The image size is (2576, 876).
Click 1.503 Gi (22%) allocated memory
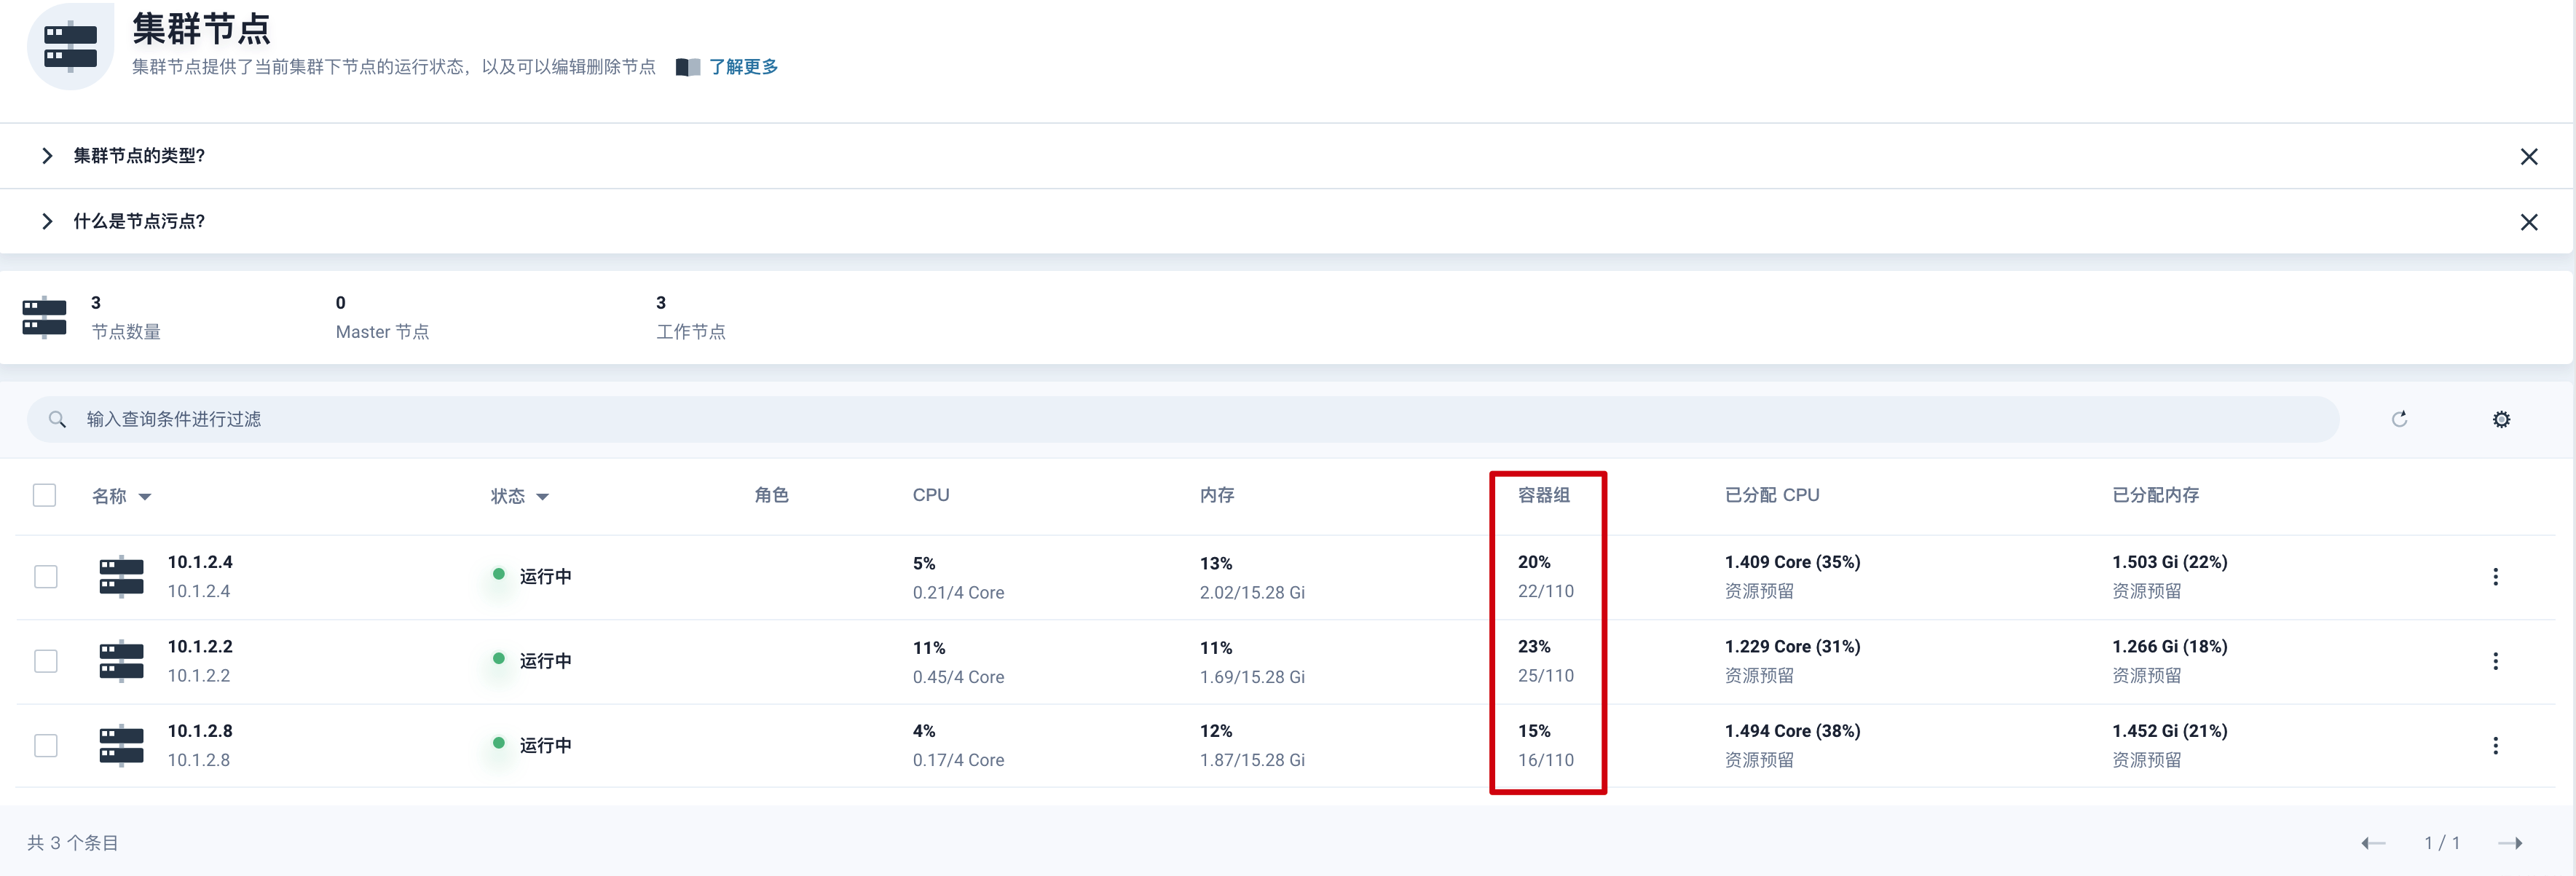(x=2169, y=562)
